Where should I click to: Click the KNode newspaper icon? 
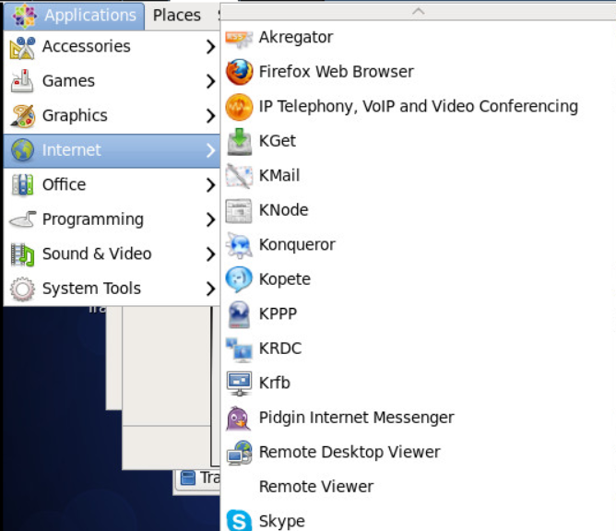(239, 211)
